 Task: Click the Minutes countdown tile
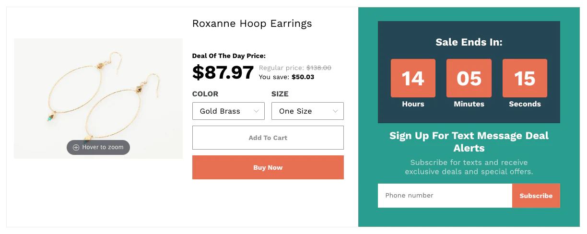[x=469, y=78]
